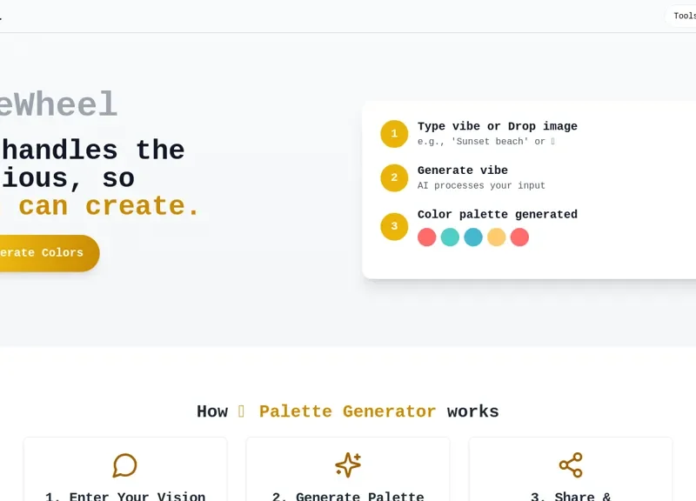The height and width of the screenshot is (501, 696).
Task: Click the speech bubble icon above Enter Your Vision
Action: tap(125, 464)
